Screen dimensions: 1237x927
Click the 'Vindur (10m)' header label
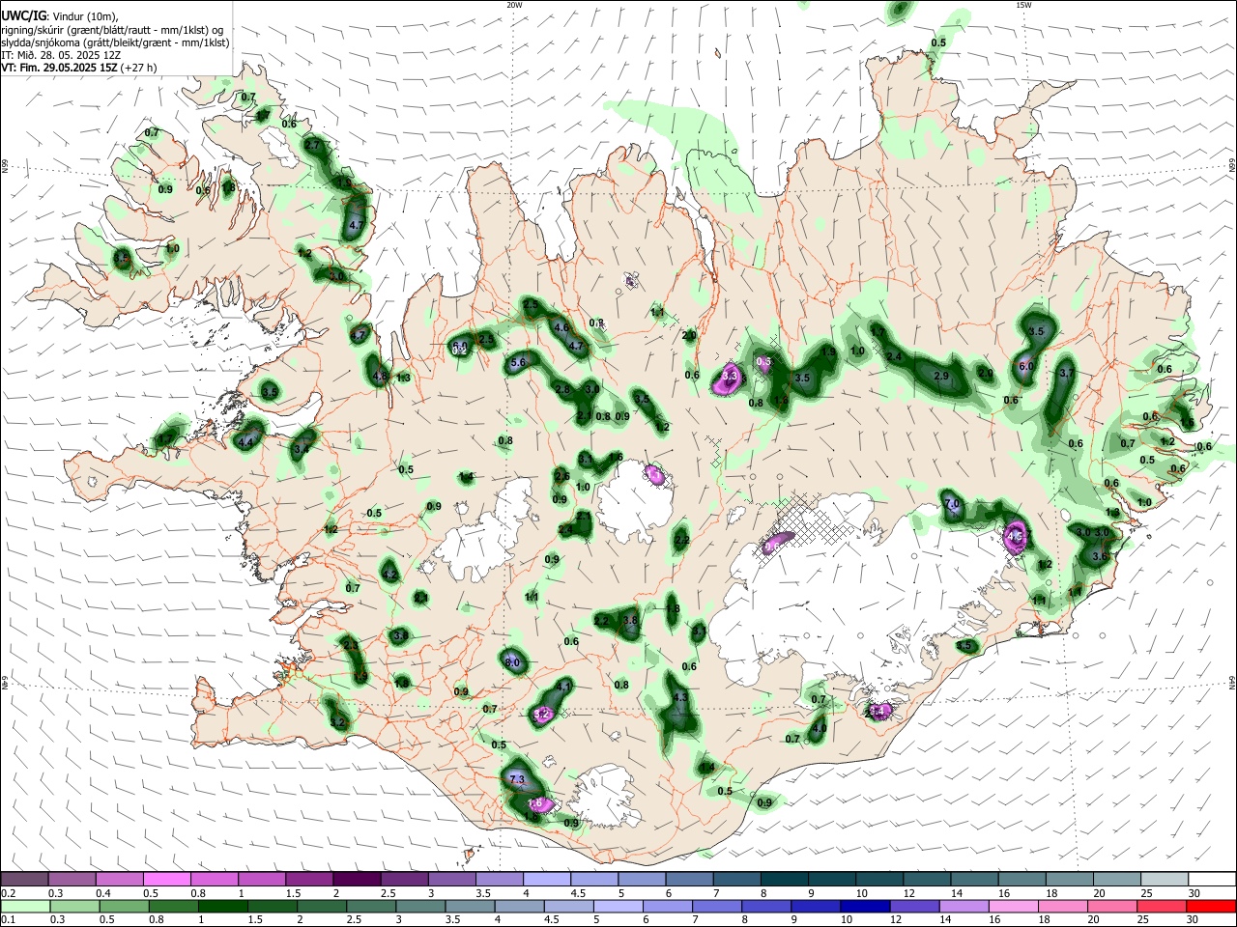coord(85,16)
